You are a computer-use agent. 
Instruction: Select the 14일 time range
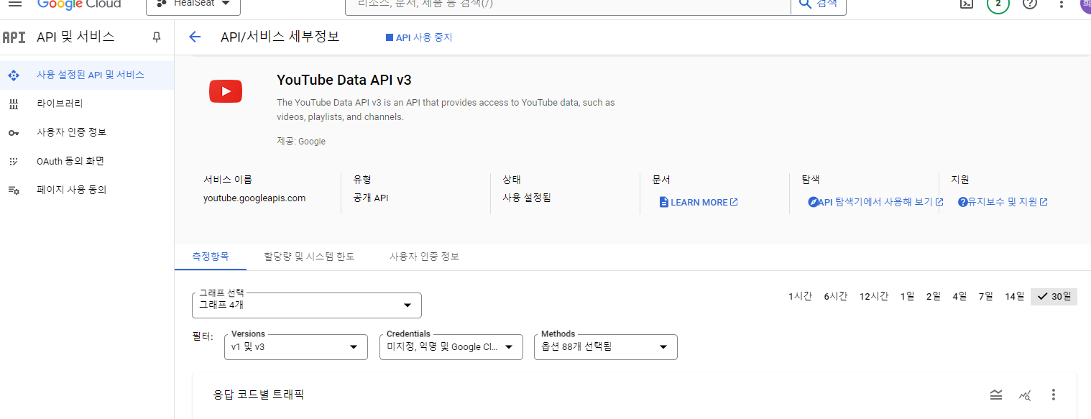click(1014, 296)
